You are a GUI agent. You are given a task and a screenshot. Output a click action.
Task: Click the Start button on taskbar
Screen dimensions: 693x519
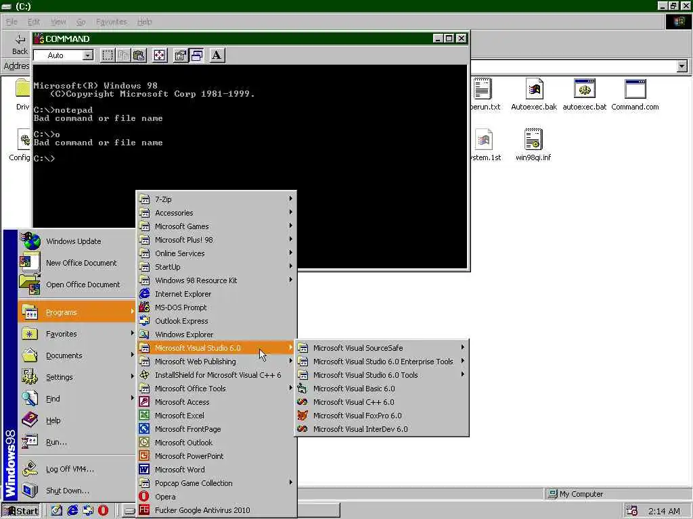pos(21,511)
